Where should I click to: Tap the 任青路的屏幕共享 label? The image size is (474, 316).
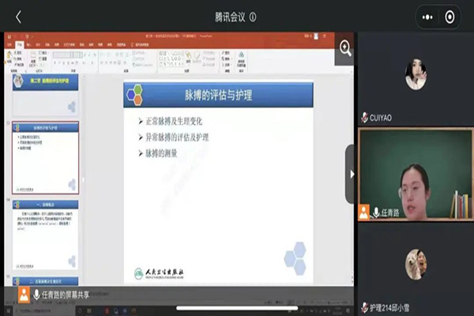(x=66, y=295)
